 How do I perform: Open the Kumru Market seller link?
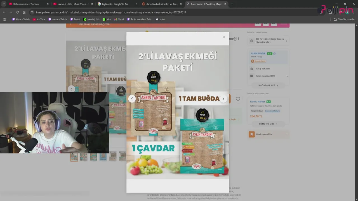pyautogui.click(x=257, y=102)
